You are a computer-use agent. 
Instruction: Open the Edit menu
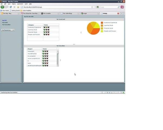tap(5, 4)
